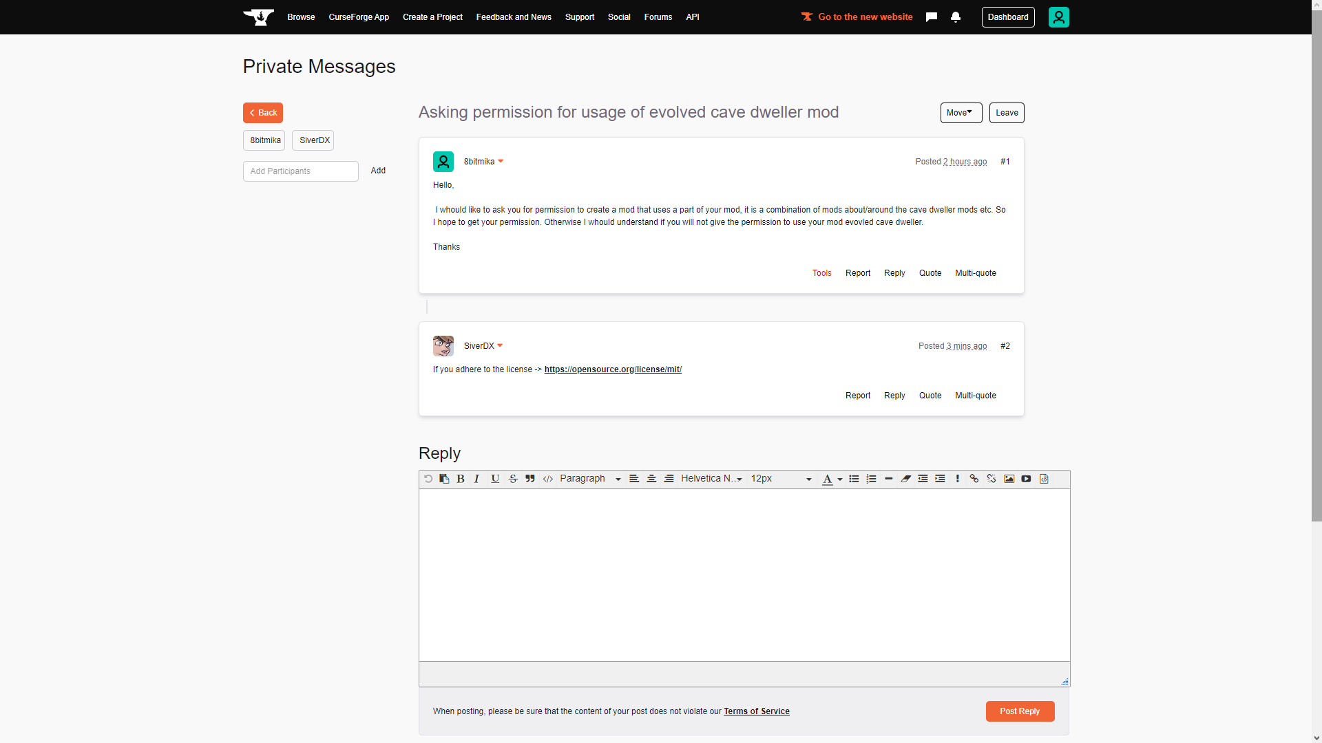Click the insert image icon
Image resolution: width=1322 pixels, height=743 pixels.
[x=1009, y=479]
